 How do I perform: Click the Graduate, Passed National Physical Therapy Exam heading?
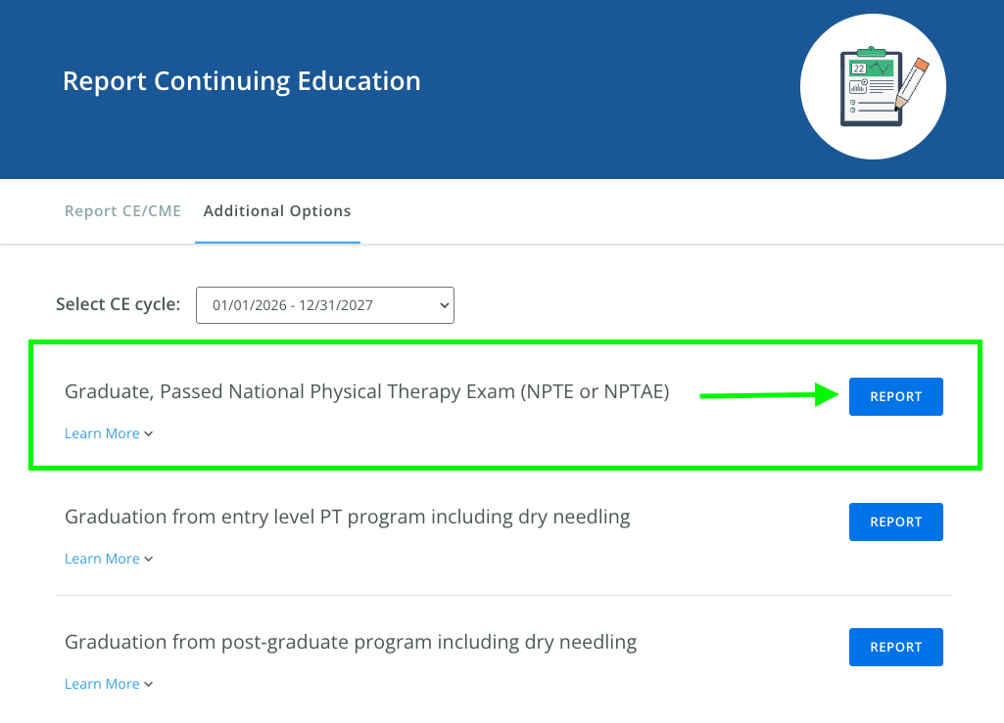366,392
